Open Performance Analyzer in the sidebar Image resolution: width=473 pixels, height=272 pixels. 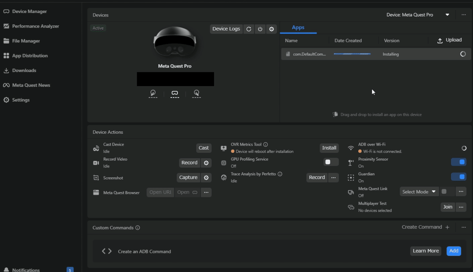pyautogui.click(x=31, y=26)
